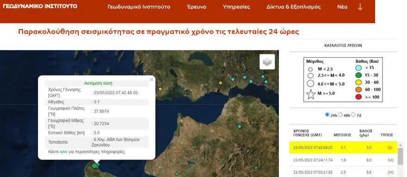
Task: Click the yellow marker north of the gulf
Action: (x=221, y=83)
